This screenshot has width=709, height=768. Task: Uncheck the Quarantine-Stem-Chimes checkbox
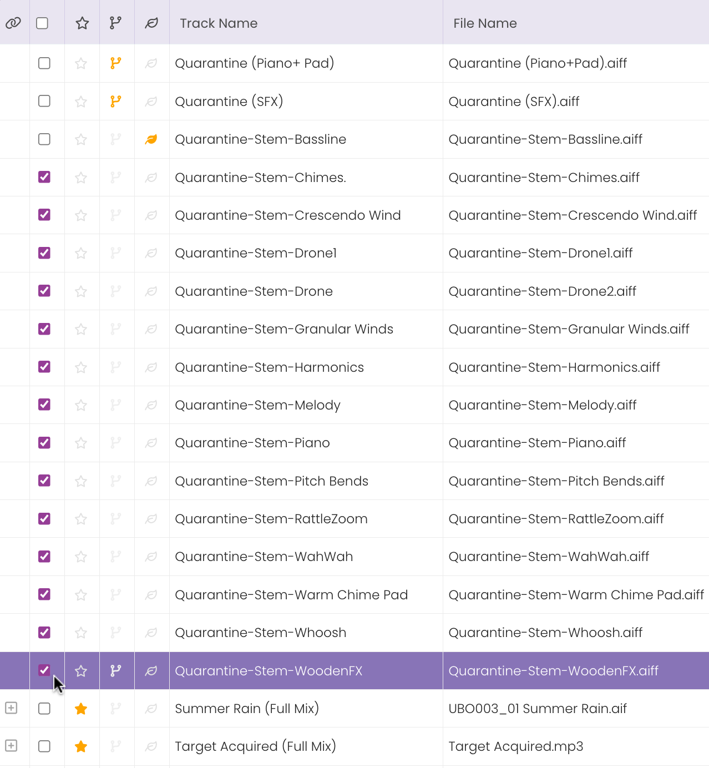(44, 177)
